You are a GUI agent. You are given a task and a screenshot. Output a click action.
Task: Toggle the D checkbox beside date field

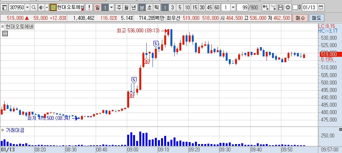point(295,8)
